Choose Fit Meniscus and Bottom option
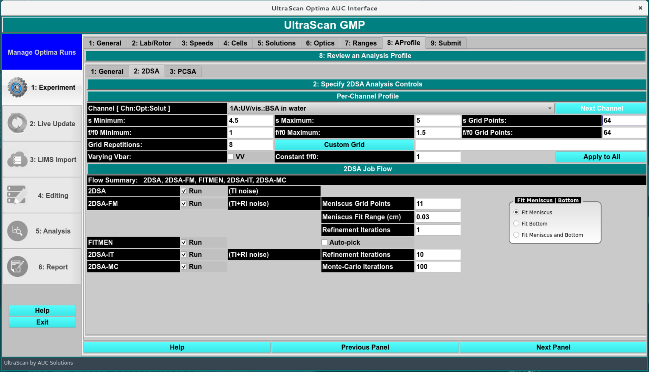 point(516,235)
